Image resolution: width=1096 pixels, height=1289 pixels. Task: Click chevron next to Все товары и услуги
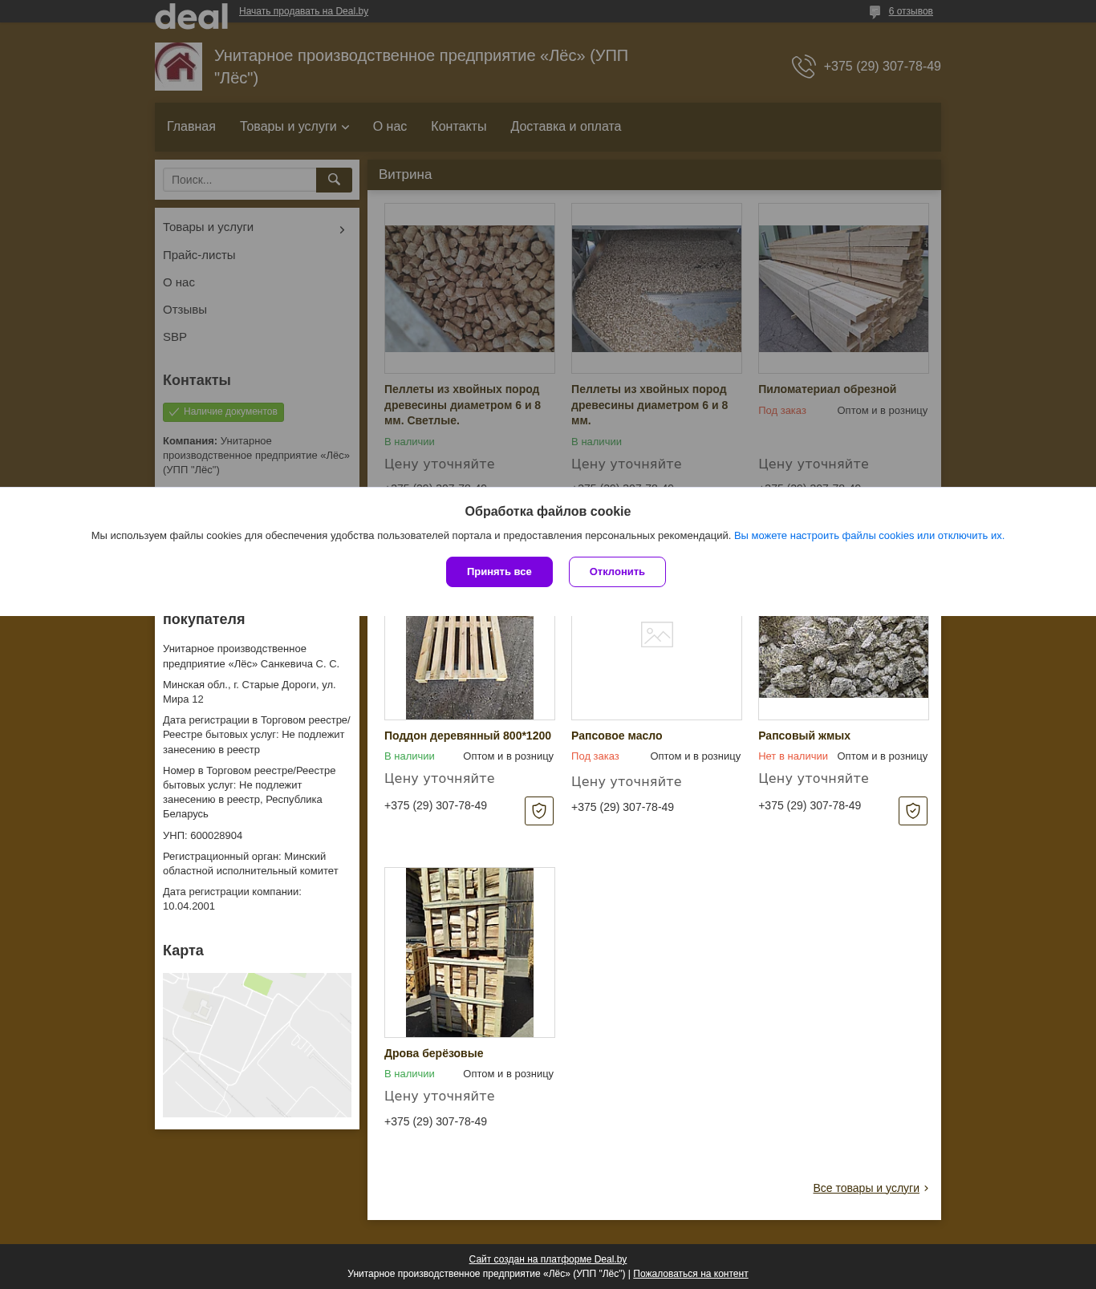pos(926,1188)
